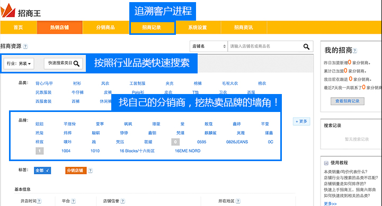
Task: Click help icon next to 开店时间
Action: 39,201
